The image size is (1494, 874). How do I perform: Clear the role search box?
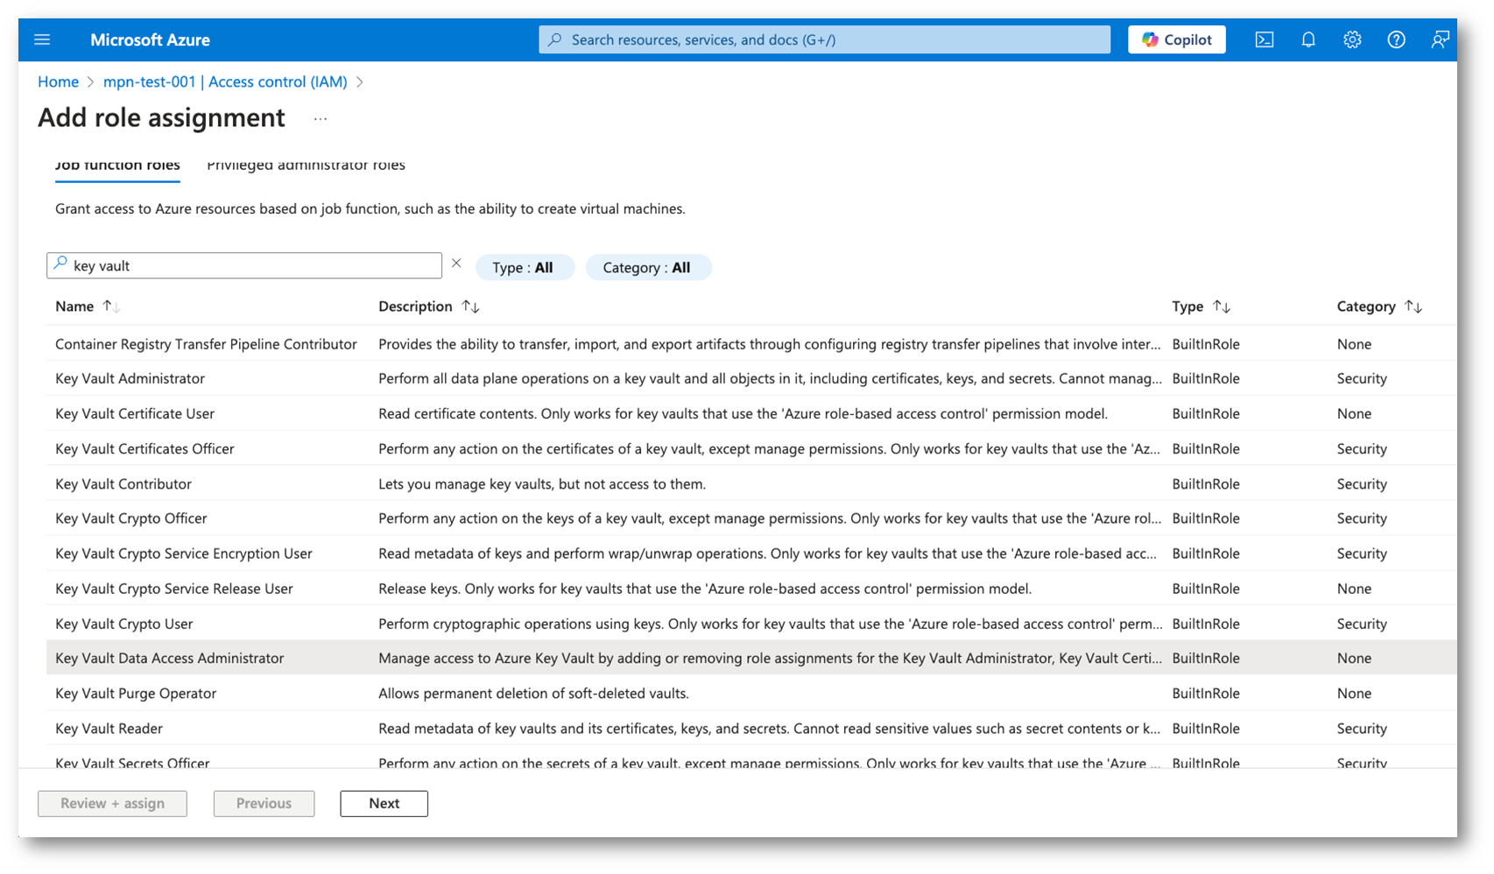coord(456,263)
